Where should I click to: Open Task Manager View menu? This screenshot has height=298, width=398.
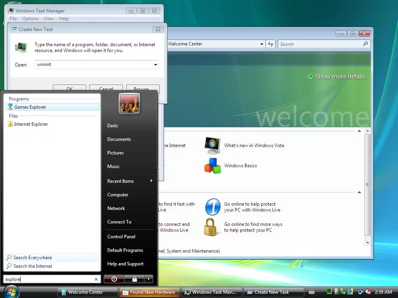(x=49, y=19)
